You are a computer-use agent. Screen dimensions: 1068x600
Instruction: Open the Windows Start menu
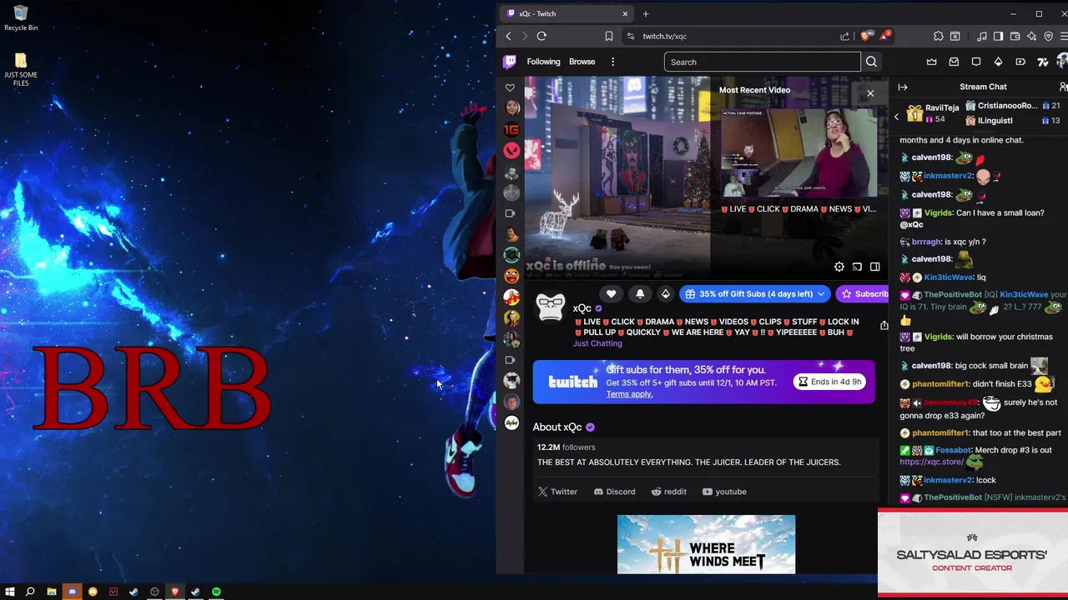[x=10, y=592]
